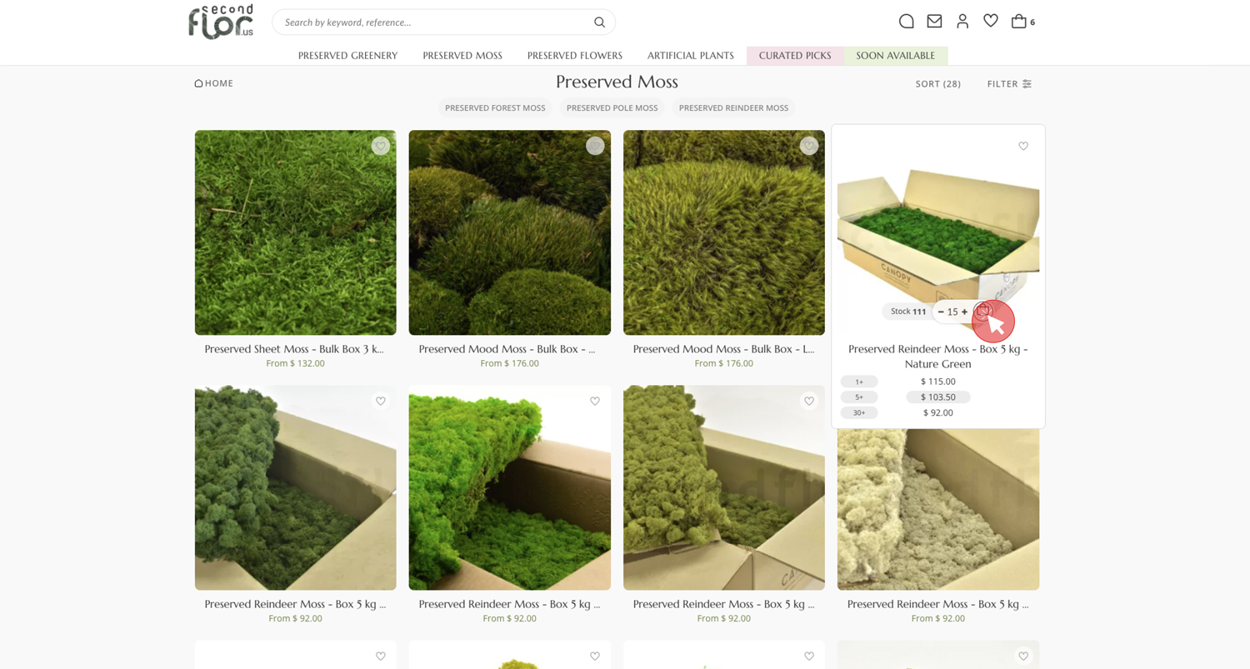
Task: Open the wishlist heart in the header
Action: point(991,21)
